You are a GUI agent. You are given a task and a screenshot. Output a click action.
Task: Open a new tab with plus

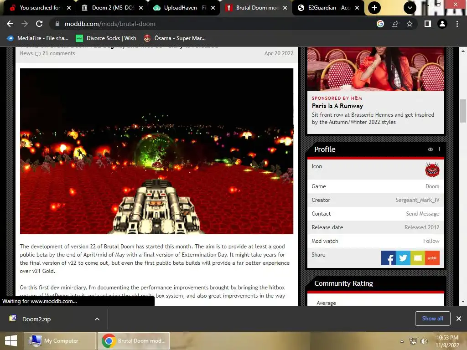pyautogui.click(x=374, y=8)
